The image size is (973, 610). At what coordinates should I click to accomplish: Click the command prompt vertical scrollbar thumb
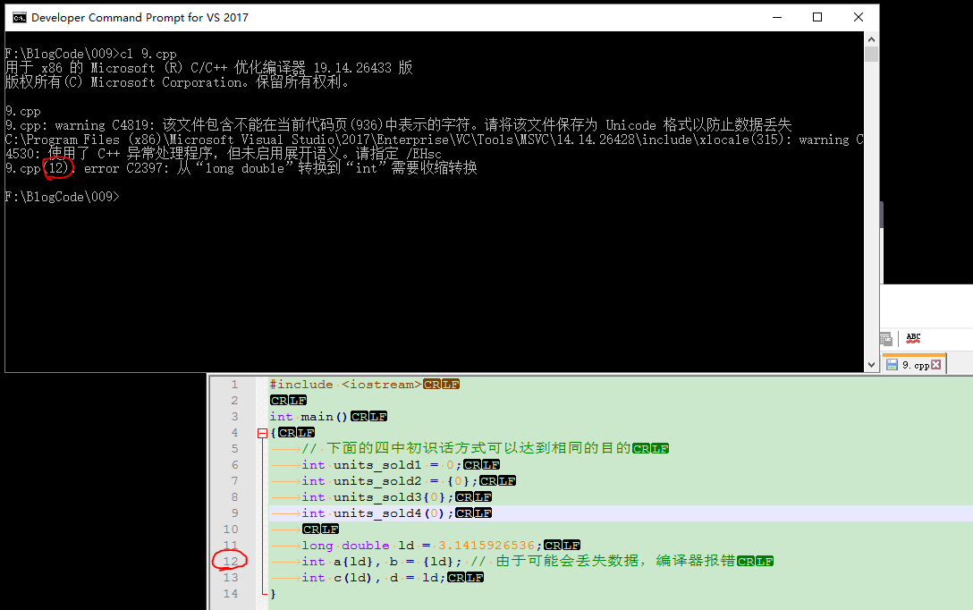point(871,55)
